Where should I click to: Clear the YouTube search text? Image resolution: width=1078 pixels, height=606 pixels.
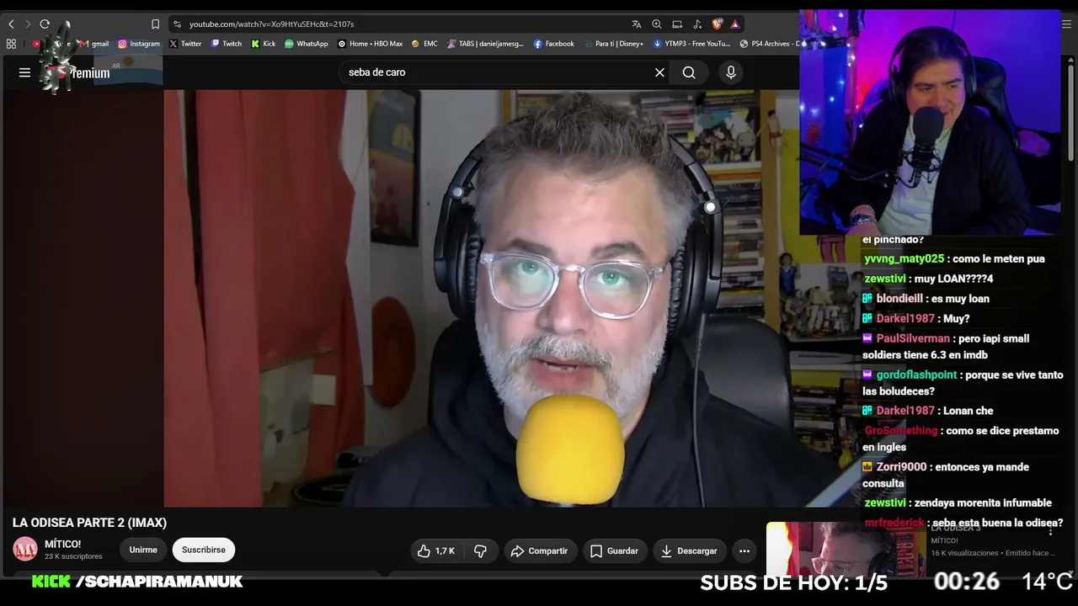pyautogui.click(x=659, y=72)
